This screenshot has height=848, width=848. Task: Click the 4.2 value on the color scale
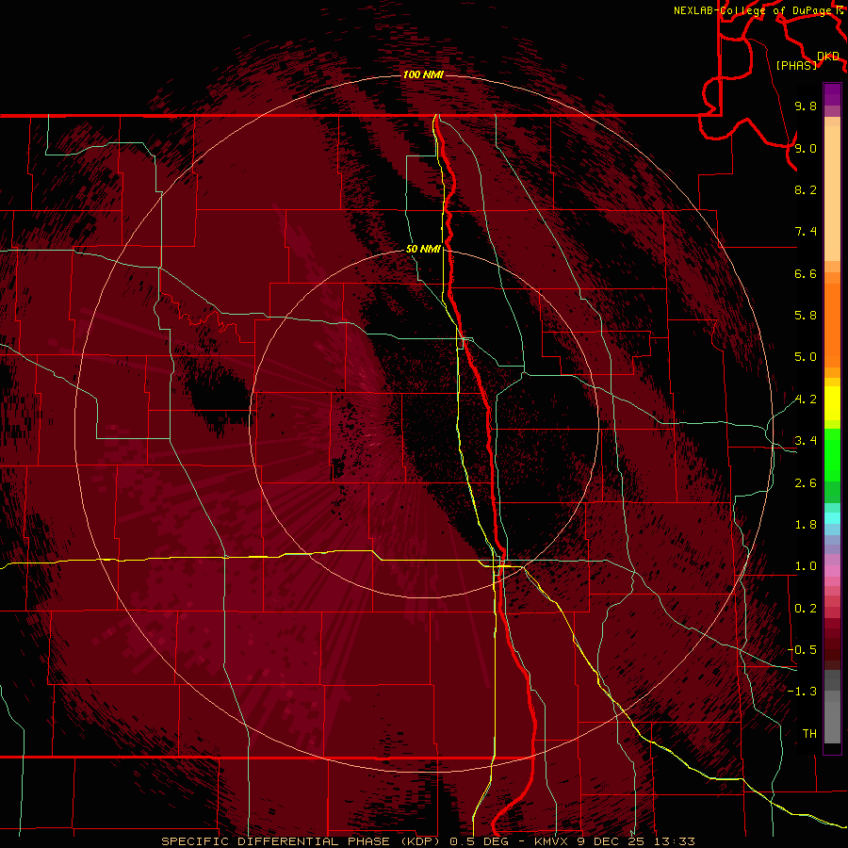point(806,400)
